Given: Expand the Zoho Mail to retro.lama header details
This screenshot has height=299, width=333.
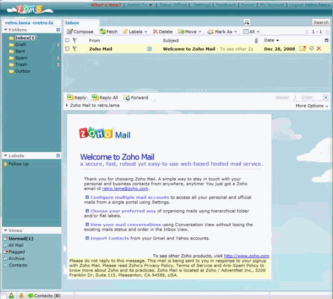Looking at the screenshot, I should (67, 105).
